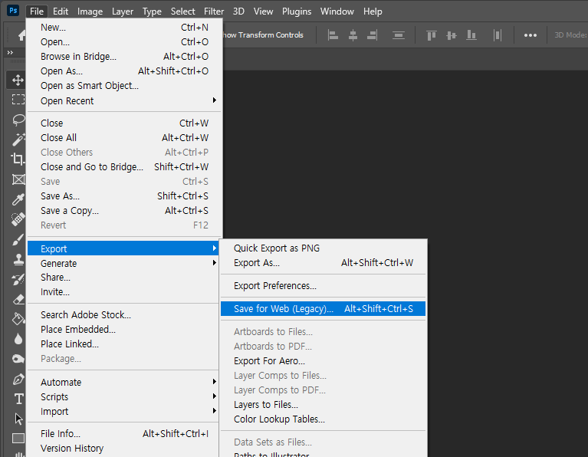
Task: Choose Save As... in File menu
Action: click(124, 196)
